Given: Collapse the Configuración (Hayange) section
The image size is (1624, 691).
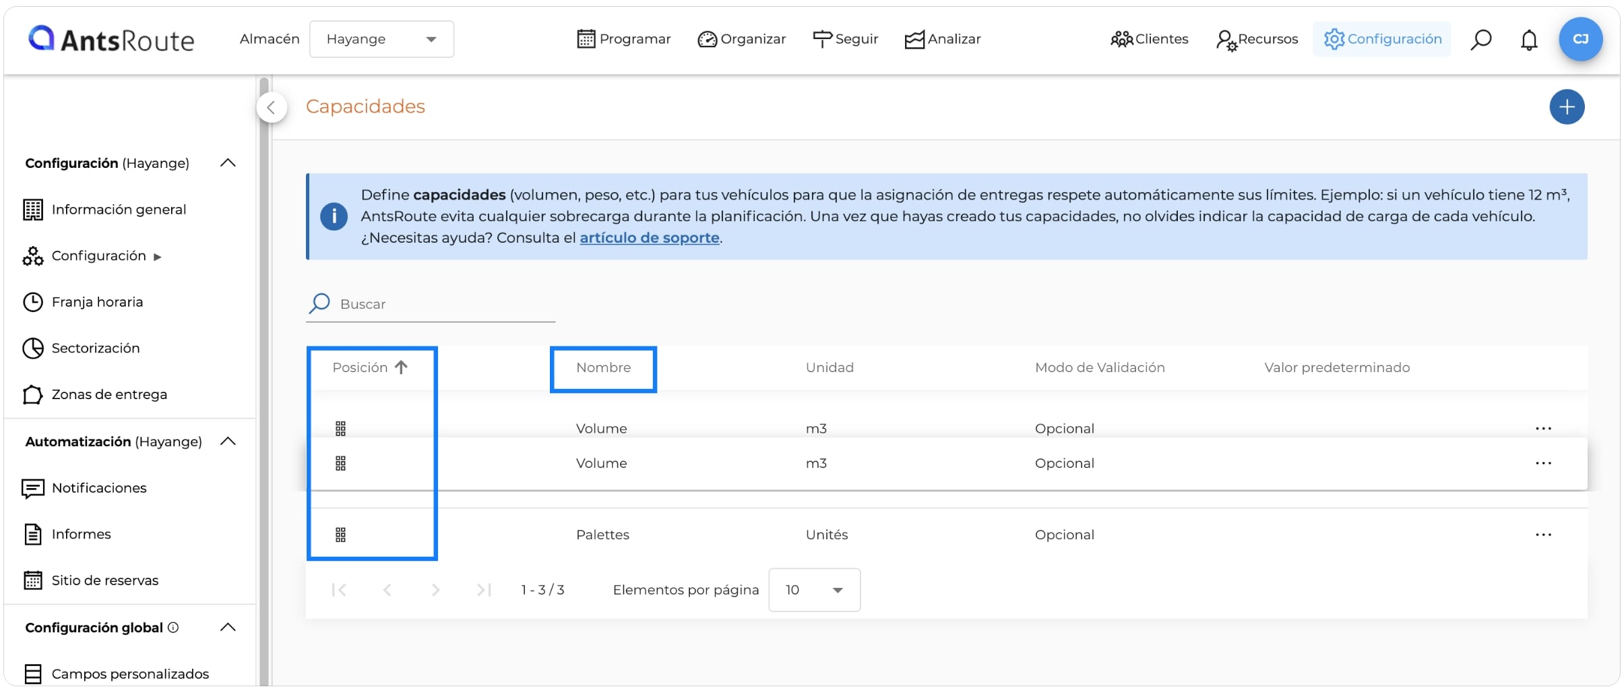Looking at the screenshot, I should (228, 162).
